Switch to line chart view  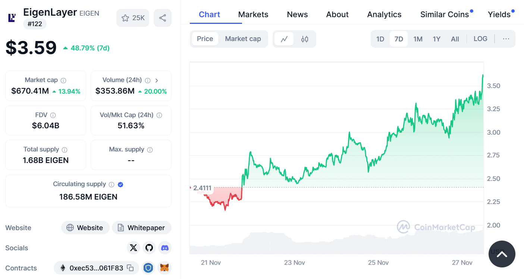[x=284, y=39]
